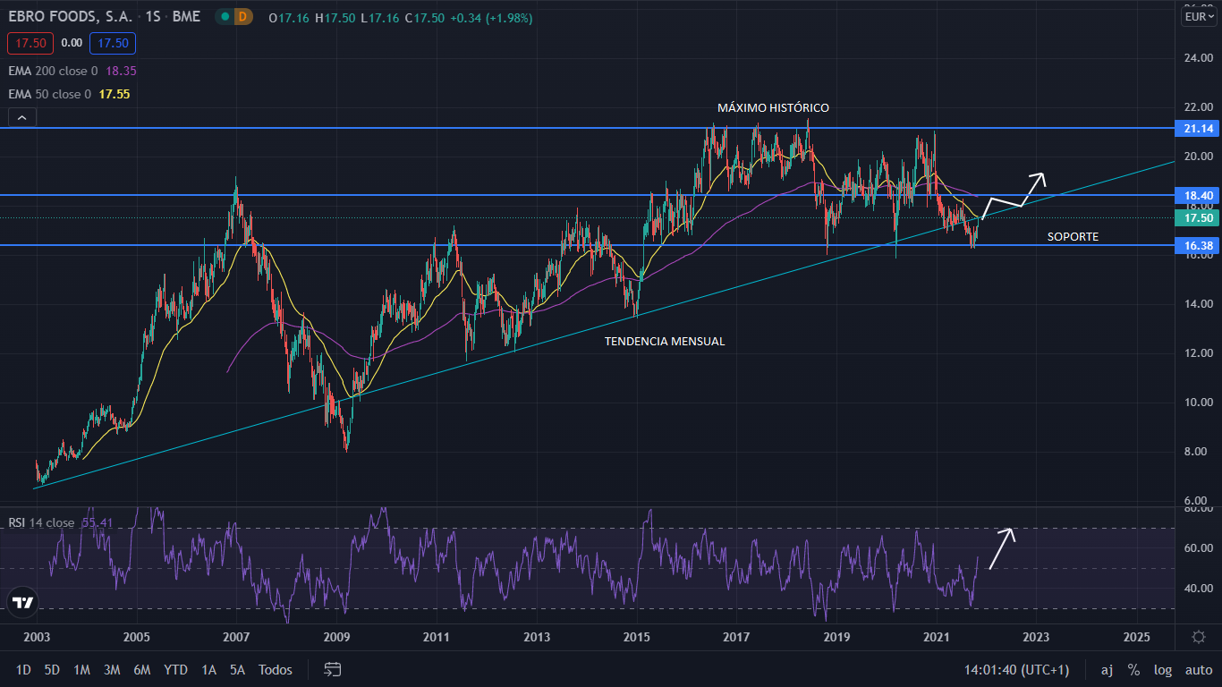Toggle percent scale mode
The width and height of the screenshot is (1222, 687).
pos(1133,669)
